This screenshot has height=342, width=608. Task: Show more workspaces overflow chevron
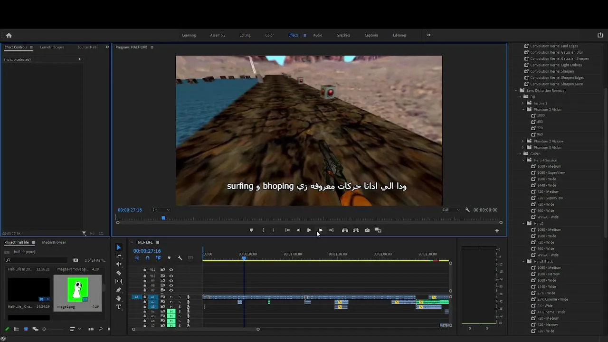pyautogui.click(x=428, y=35)
